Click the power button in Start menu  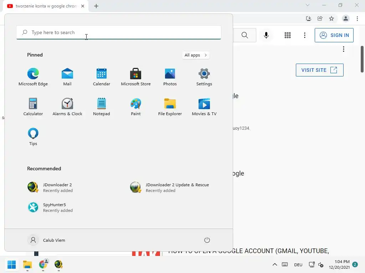click(x=207, y=240)
